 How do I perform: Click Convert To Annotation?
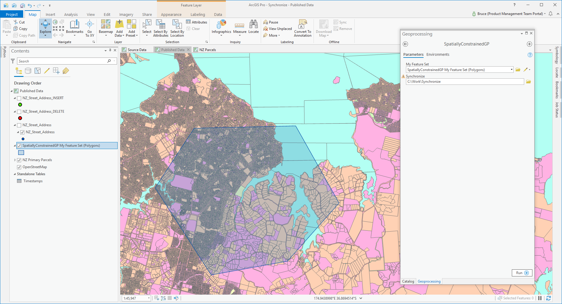[x=303, y=28]
